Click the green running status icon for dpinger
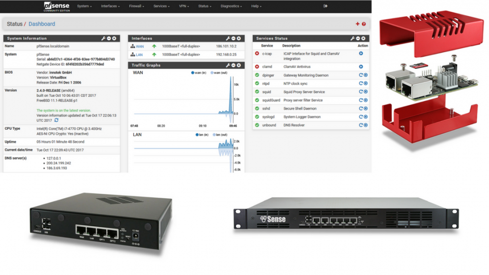This screenshot has width=489, height=275. pos(257,75)
